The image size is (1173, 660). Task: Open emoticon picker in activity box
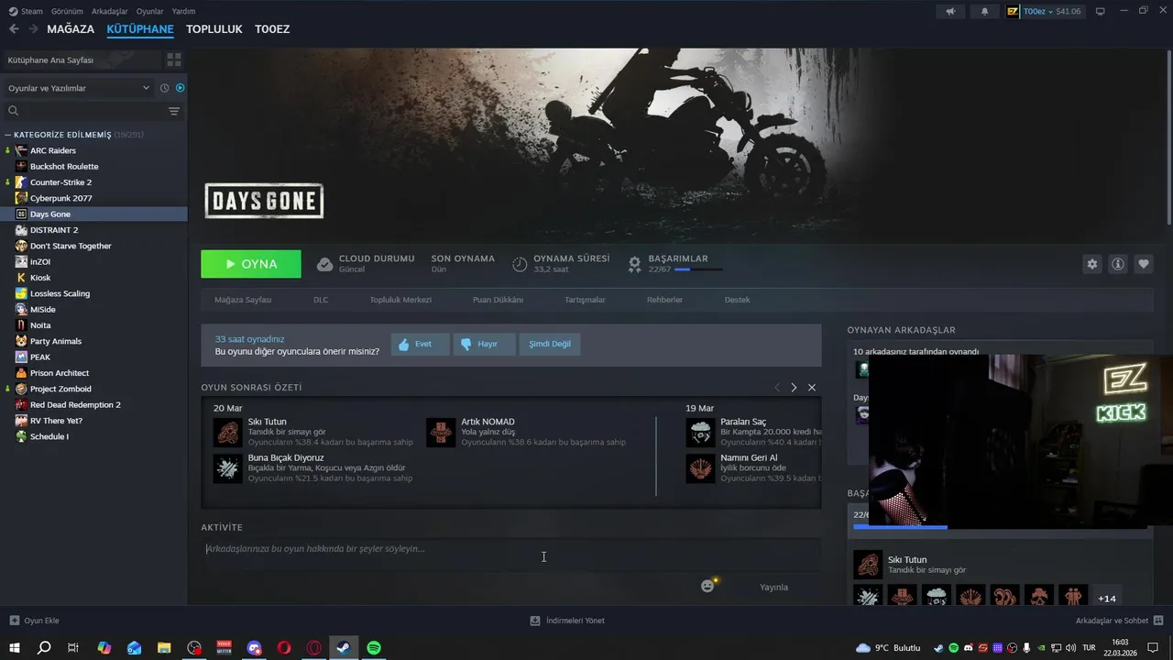708,586
